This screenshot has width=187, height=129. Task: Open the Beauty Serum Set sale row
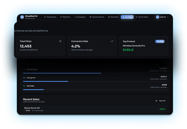[x=95, y=109]
